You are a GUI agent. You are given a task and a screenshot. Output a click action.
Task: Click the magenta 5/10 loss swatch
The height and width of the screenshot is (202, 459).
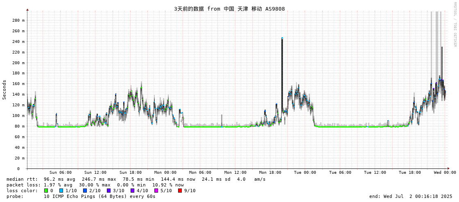coord(156,191)
